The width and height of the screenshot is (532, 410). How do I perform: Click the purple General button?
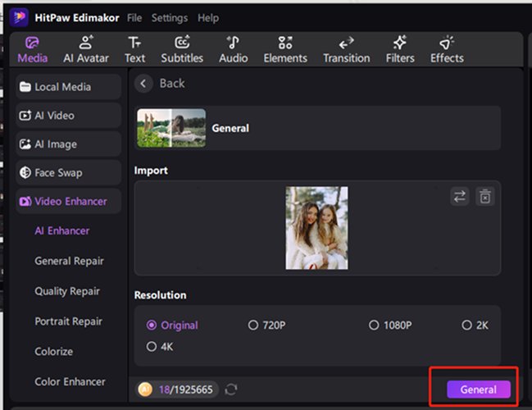[x=479, y=389]
